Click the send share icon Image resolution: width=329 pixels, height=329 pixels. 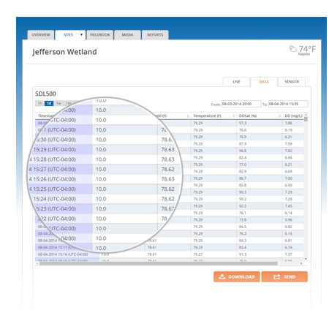pos(276,276)
